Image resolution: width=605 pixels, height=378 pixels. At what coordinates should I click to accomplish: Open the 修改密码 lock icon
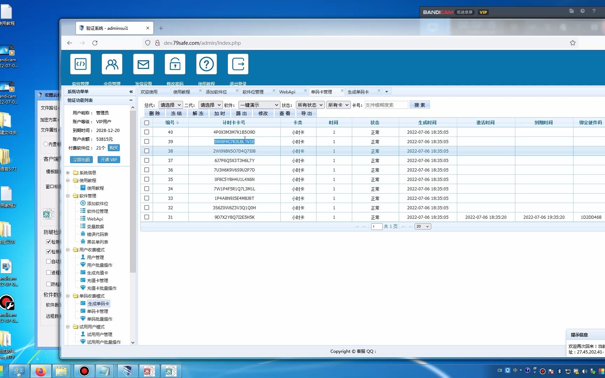tap(175, 64)
